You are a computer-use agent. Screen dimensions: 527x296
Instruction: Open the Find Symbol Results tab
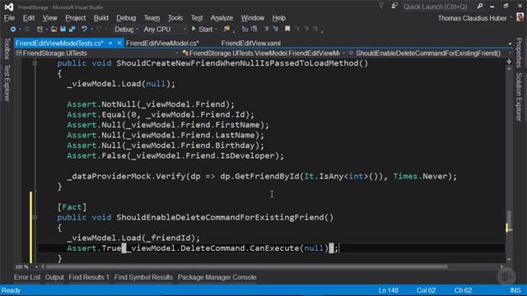click(143, 277)
